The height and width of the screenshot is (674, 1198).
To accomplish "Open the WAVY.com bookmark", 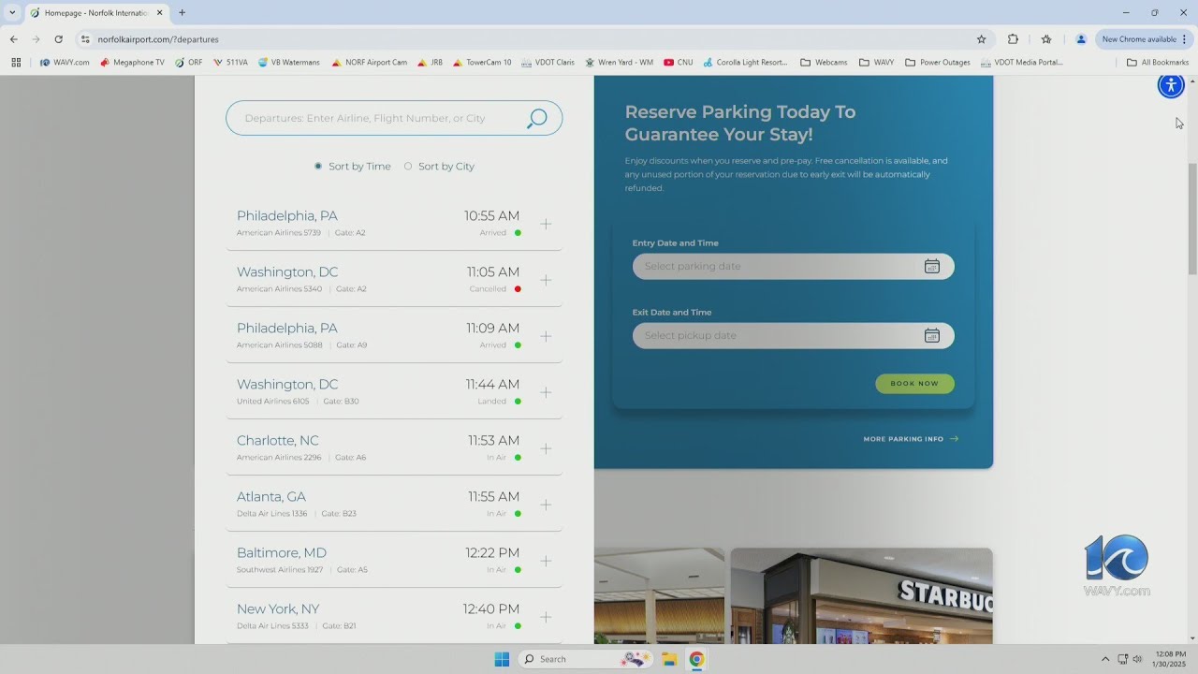I will (65, 63).
